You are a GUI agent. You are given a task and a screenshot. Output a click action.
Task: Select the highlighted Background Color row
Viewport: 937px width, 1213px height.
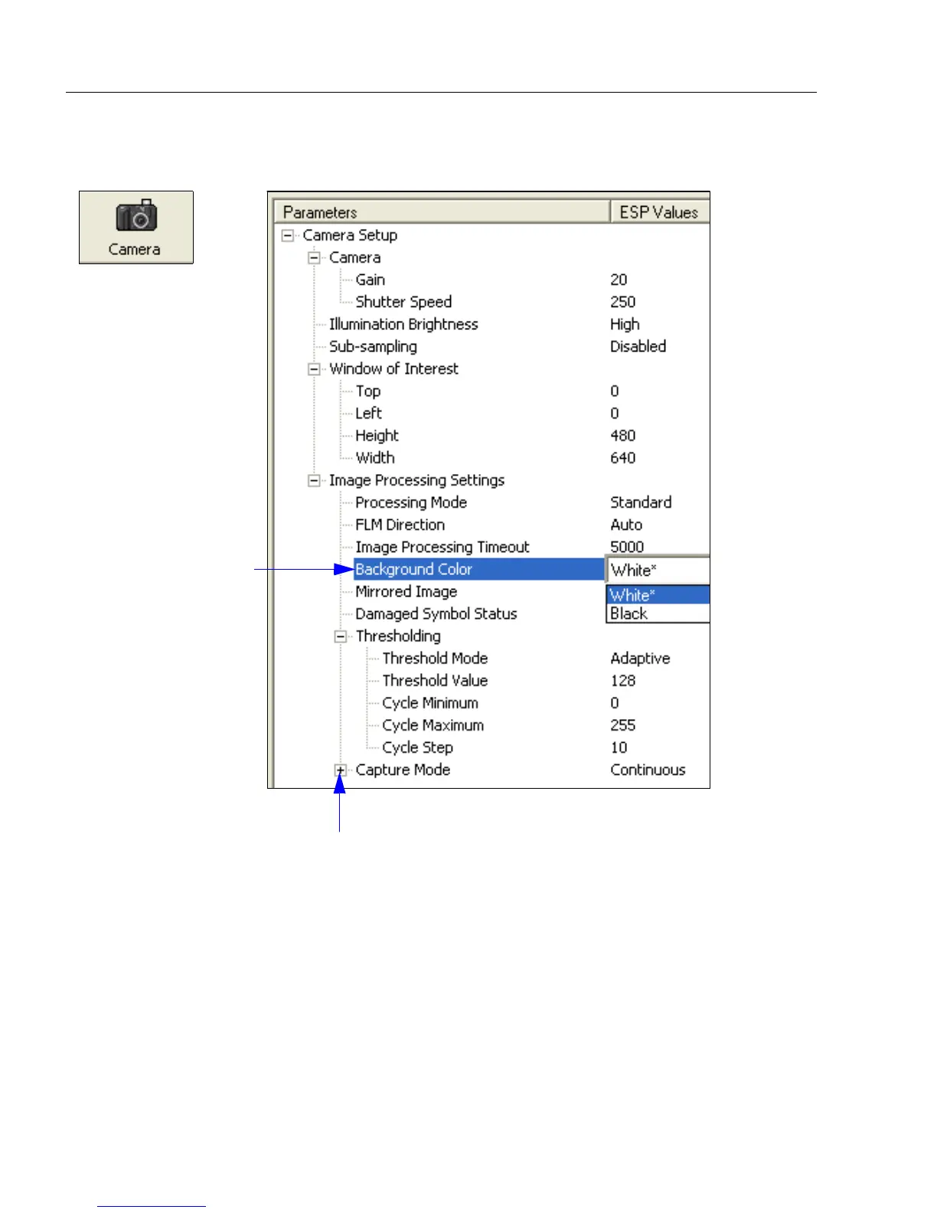pos(479,570)
